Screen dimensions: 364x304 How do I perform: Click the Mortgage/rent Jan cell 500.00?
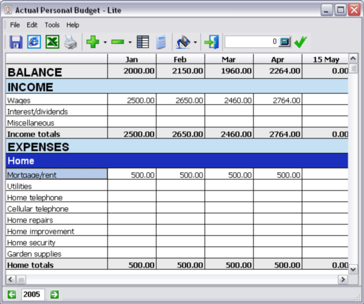tap(132, 174)
